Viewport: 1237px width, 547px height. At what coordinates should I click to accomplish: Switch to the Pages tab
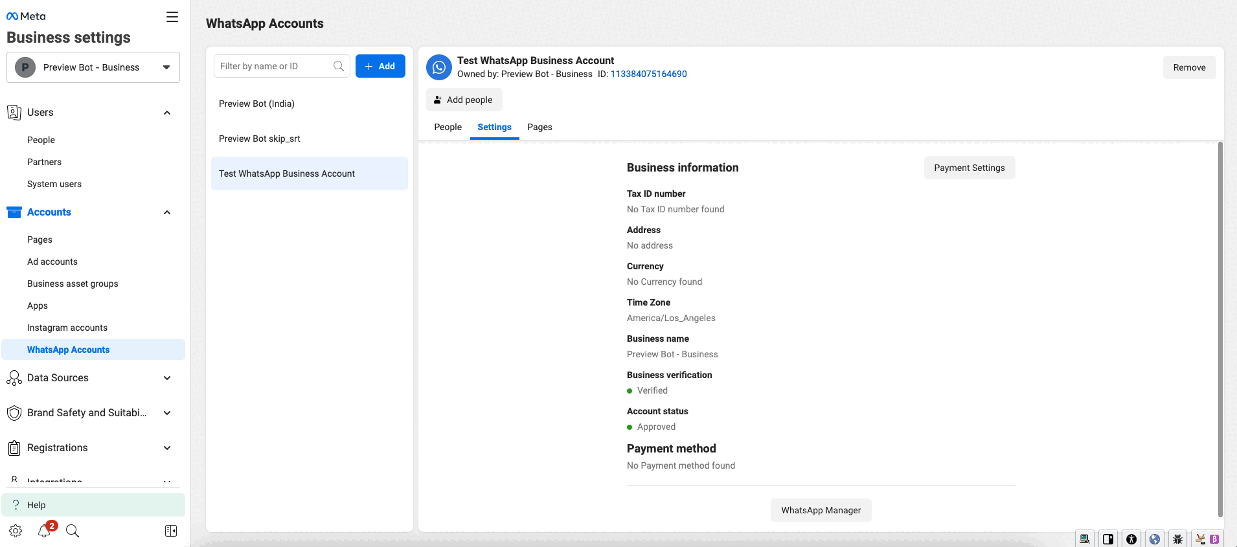[539, 127]
